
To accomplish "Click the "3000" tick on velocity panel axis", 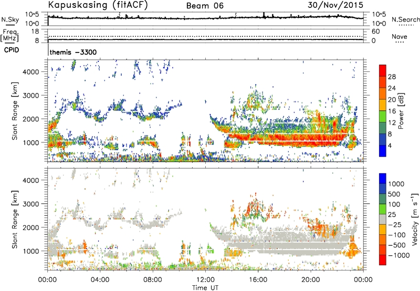I will point(31,204).
